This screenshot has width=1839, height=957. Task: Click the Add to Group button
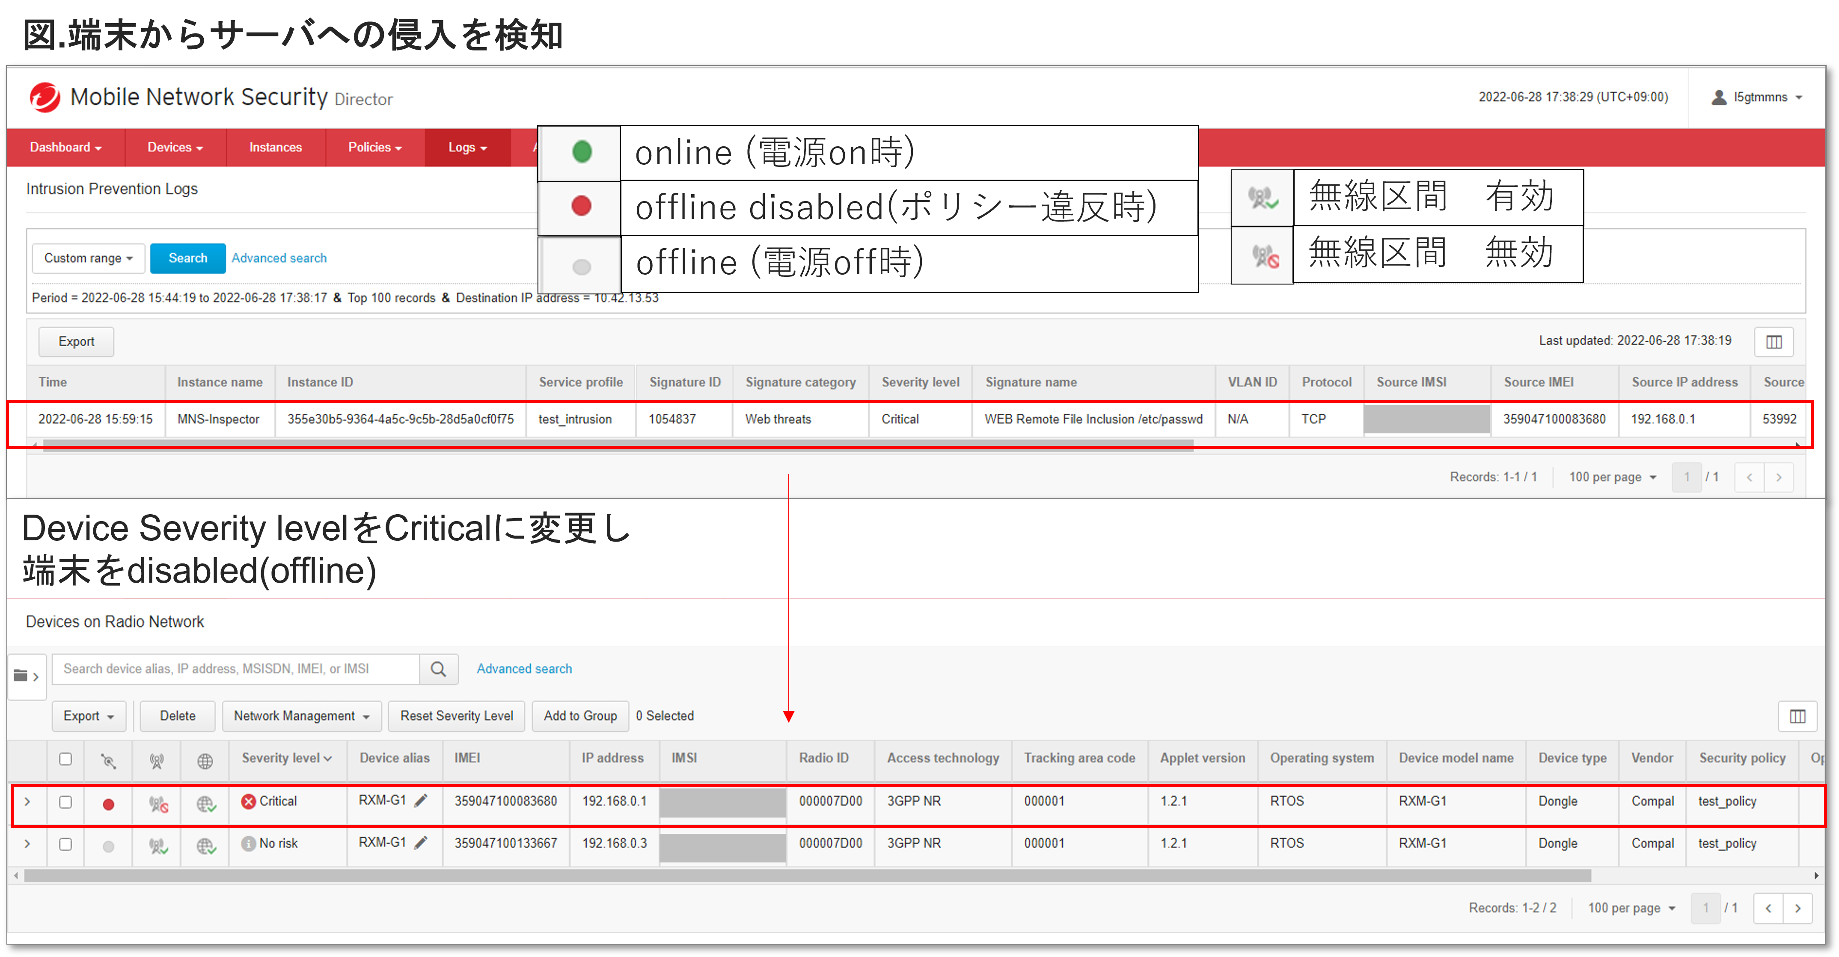[x=579, y=716]
